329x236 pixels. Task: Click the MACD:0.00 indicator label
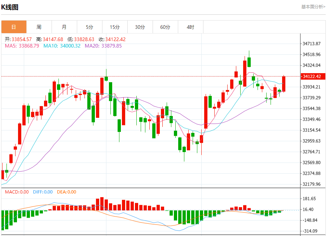click(x=17, y=192)
